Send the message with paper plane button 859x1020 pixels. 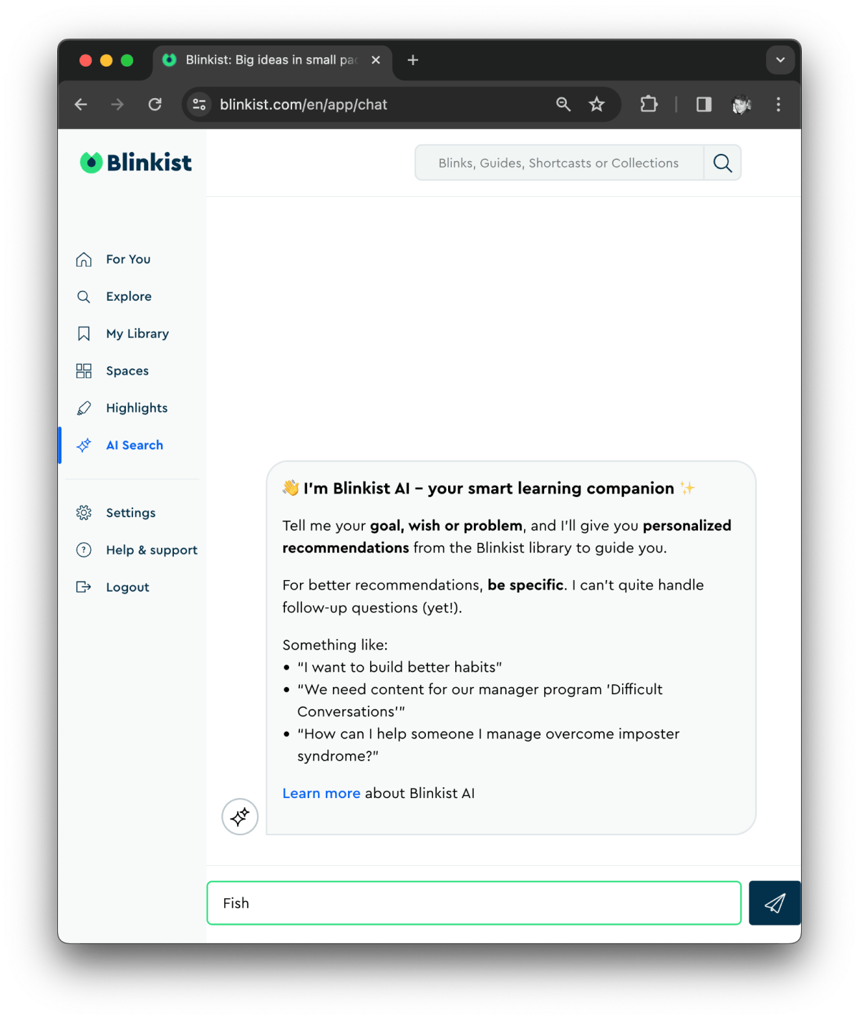click(x=775, y=903)
